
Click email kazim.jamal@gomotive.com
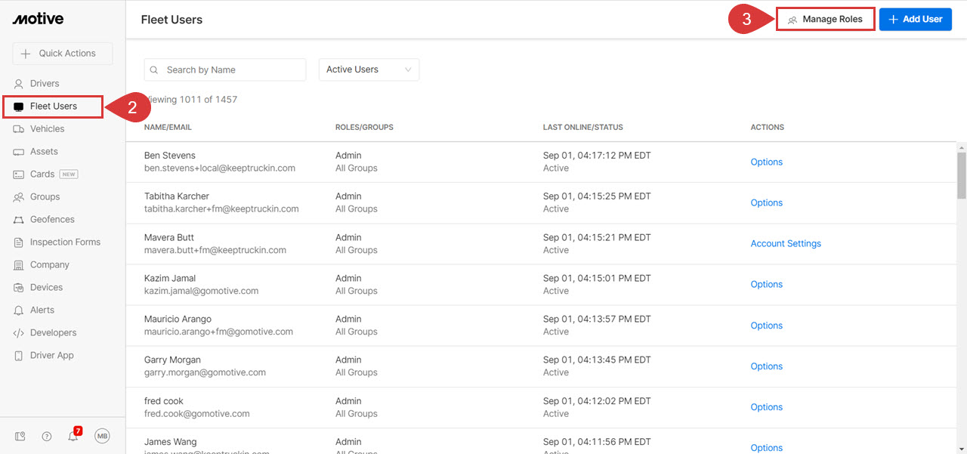click(x=201, y=291)
